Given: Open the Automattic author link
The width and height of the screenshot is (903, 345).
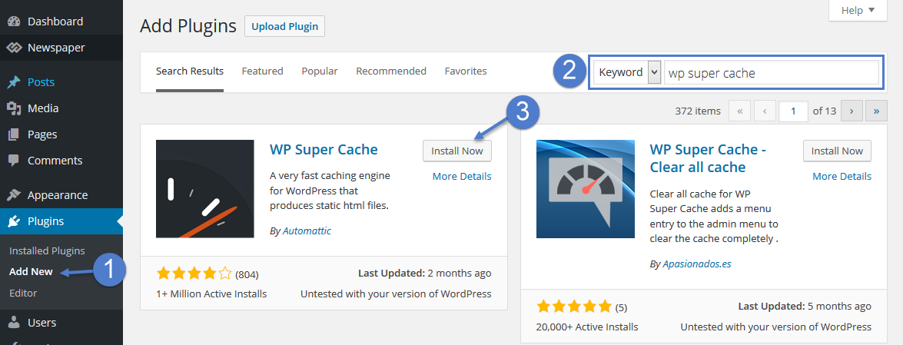Looking at the screenshot, I should tap(307, 231).
